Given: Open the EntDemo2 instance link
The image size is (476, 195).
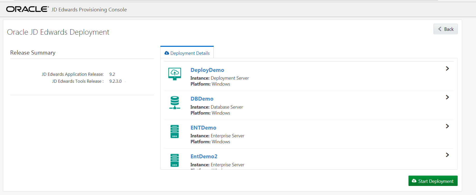Looking at the screenshot, I should pyautogui.click(x=204, y=156).
